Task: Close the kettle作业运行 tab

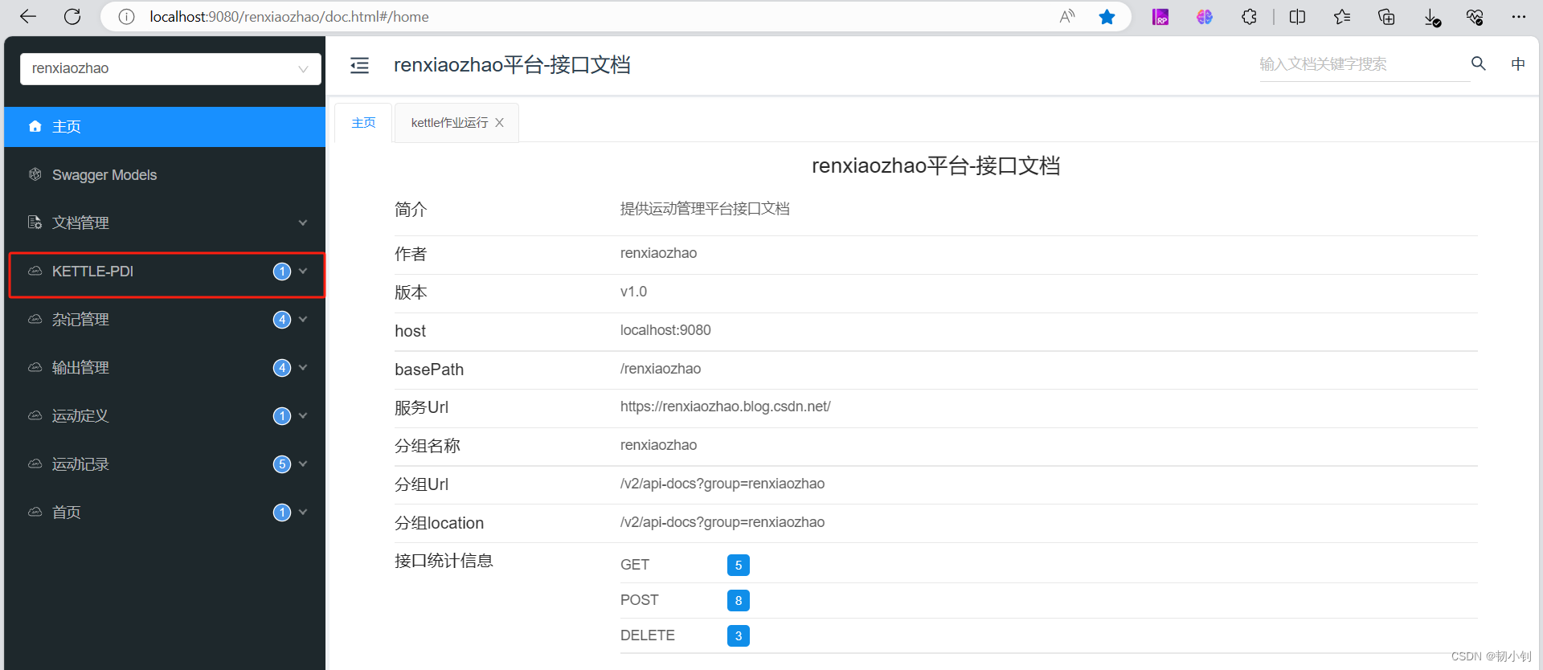Action: [x=499, y=123]
